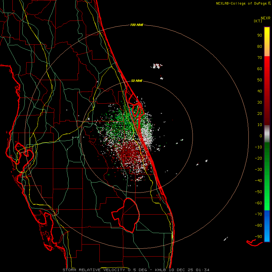Click the 50 value on the velocity scale
272x272 pixels.
pos(260,80)
